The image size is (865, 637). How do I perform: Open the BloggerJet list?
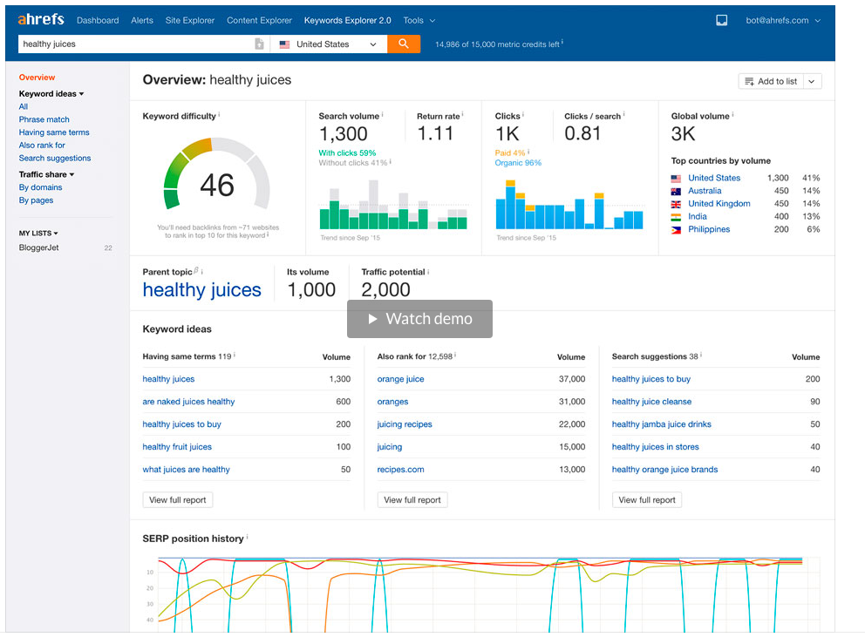tap(38, 247)
